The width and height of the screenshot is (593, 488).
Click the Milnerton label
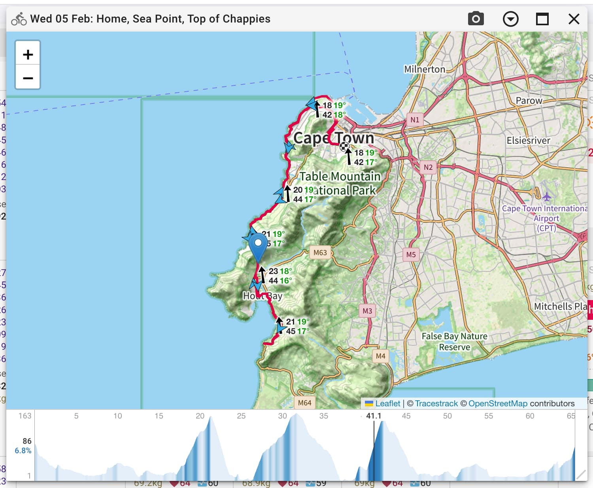tap(425, 69)
